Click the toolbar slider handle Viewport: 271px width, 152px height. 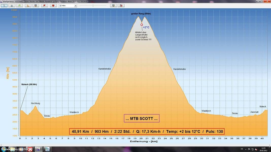[x=93, y=6]
